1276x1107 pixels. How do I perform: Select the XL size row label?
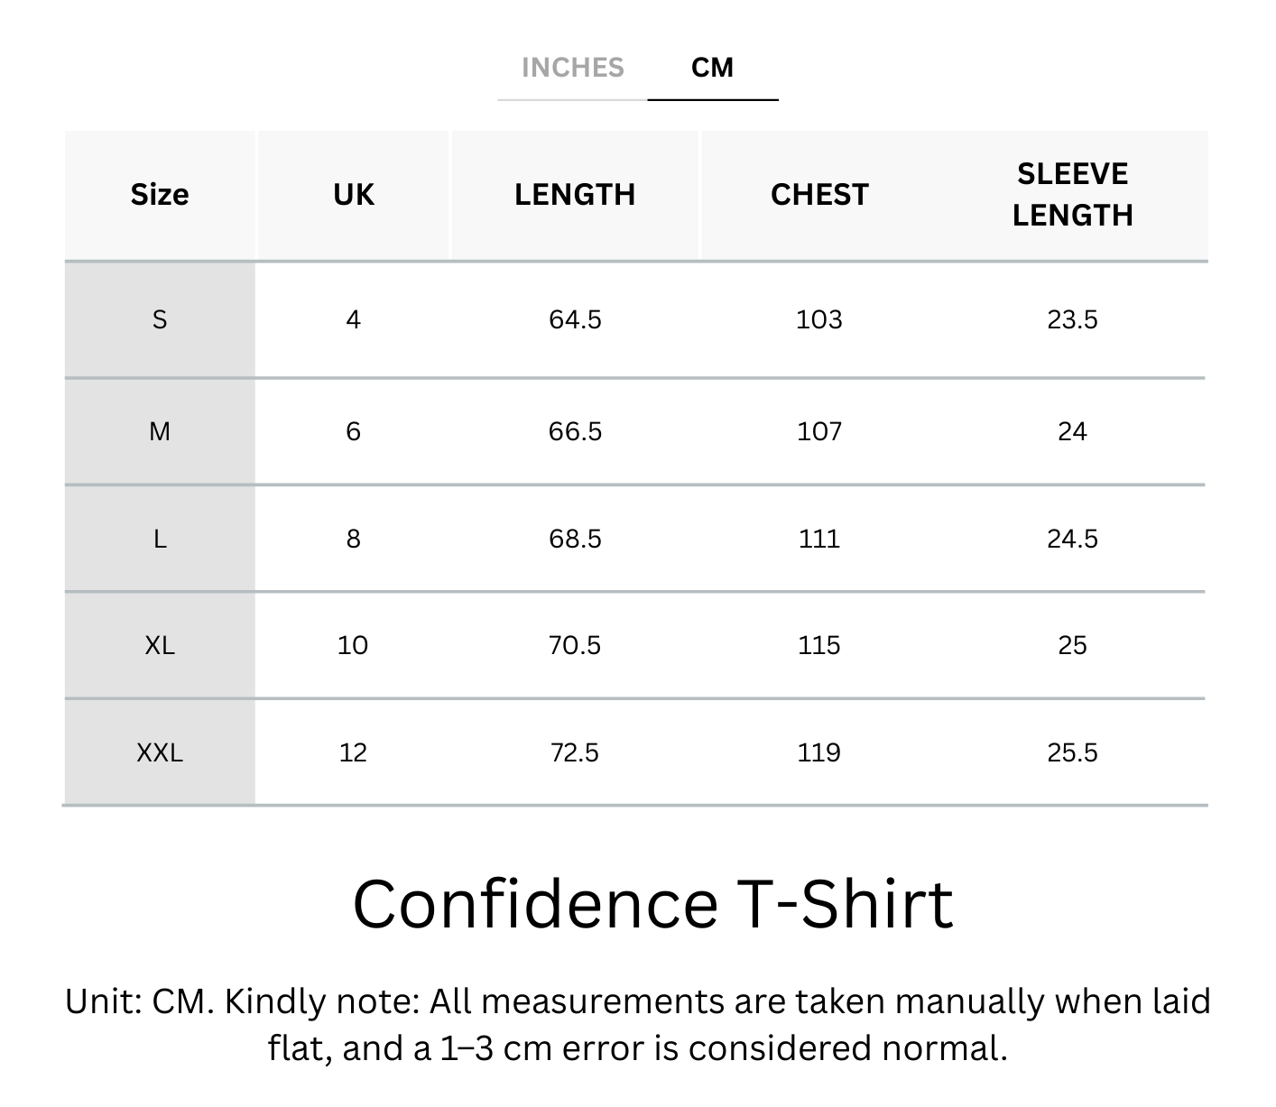point(160,645)
